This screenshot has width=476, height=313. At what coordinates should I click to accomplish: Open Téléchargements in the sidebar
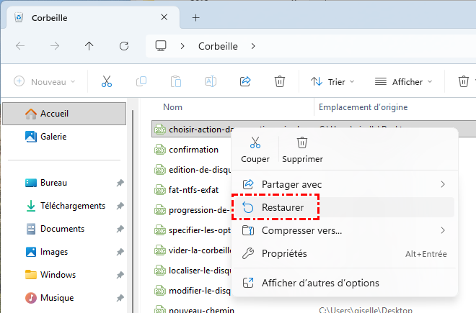[x=72, y=206]
